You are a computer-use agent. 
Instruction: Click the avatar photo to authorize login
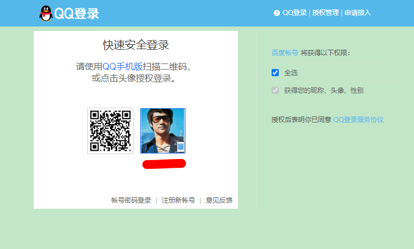click(x=163, y=131)
